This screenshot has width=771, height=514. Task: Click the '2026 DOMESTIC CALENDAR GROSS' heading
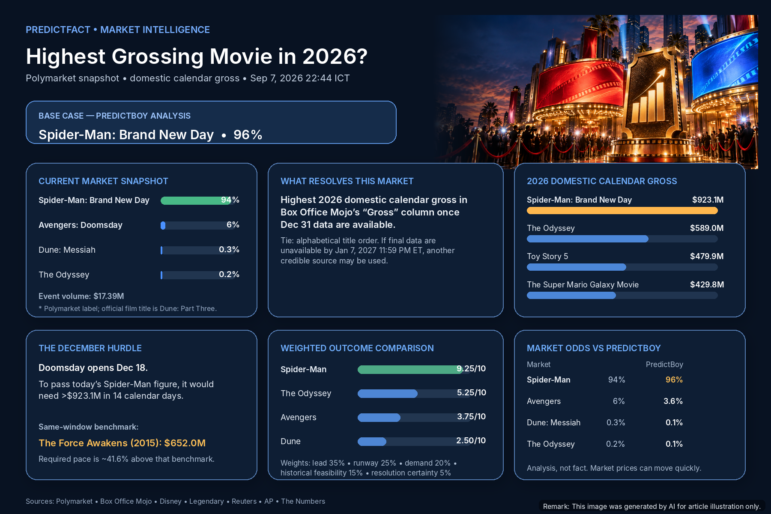pyautogui.click(x=602, y=181)
